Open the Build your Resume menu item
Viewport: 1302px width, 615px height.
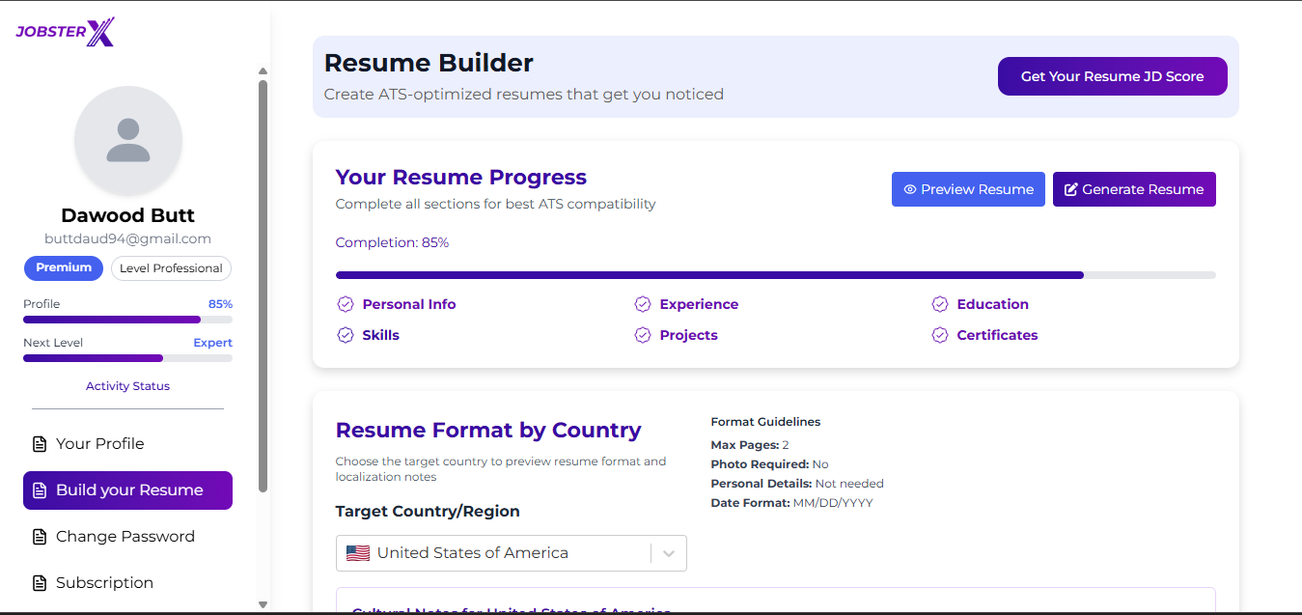click(128, 490)
